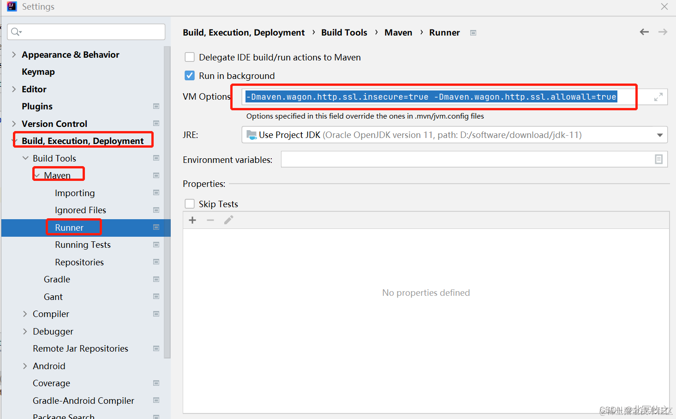676x419 pixels.
Task: Close the Settings dialog
Action: pyautogui.click(x=664, y=6)
